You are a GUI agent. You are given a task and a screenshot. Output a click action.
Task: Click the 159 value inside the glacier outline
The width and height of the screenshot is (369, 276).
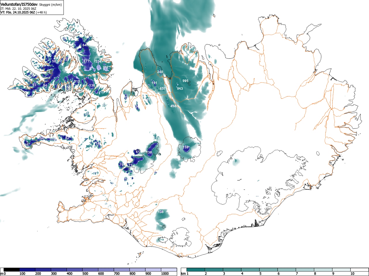click(186, 147)
